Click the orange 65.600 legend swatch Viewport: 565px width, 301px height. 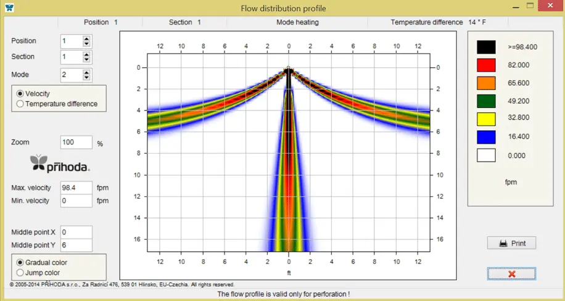[x=486, y=83]
